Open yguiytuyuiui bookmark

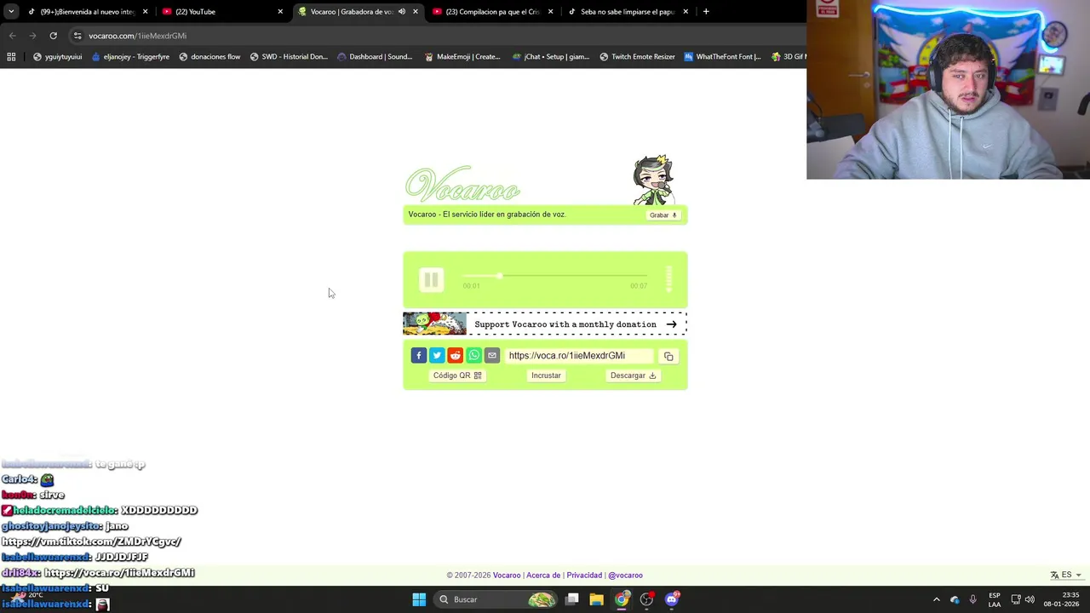(58, 57)
